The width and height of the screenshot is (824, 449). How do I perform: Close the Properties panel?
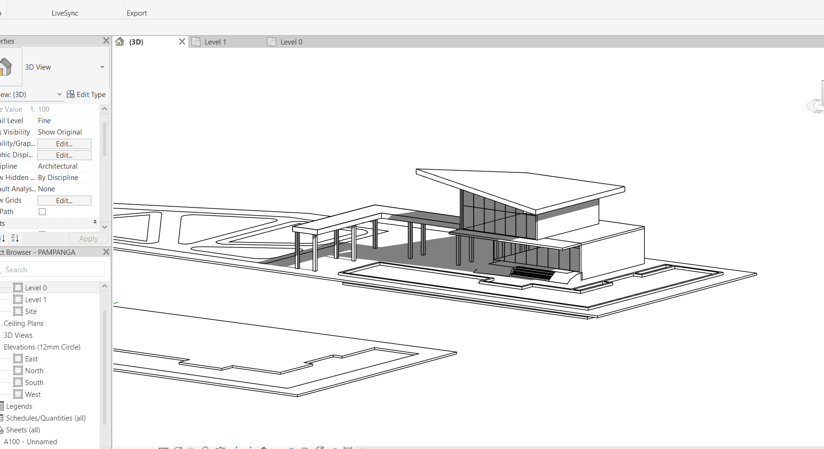coord(106,41)
